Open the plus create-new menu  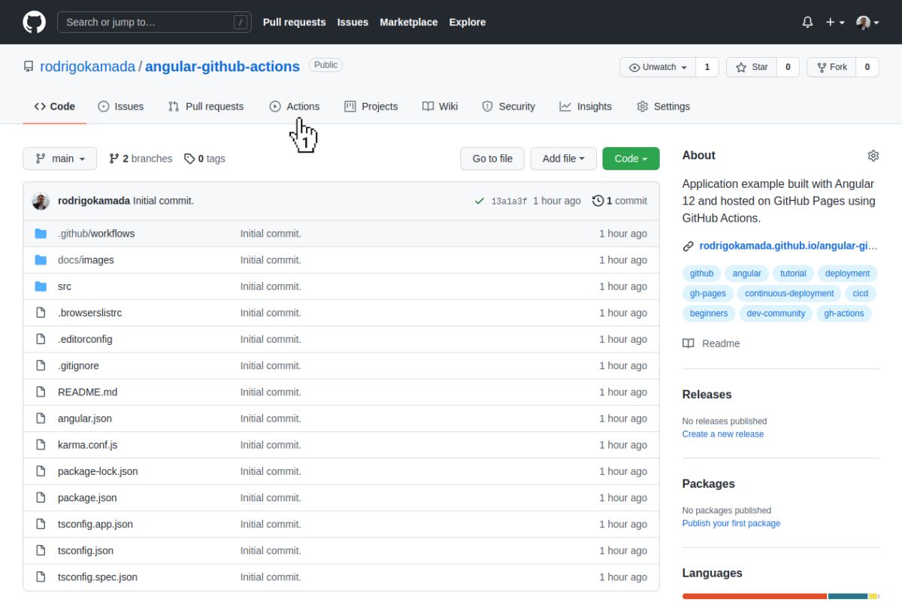834,23
